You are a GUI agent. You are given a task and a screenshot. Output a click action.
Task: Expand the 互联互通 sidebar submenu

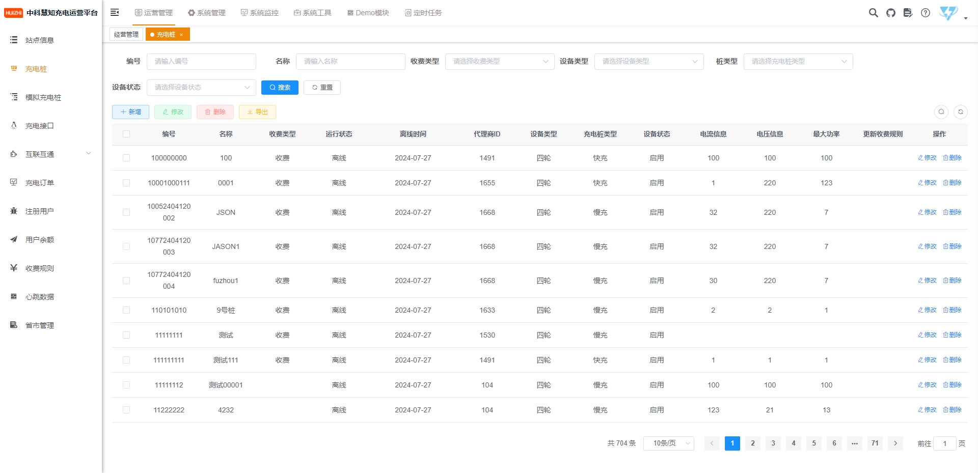click(x=51, y=154)
